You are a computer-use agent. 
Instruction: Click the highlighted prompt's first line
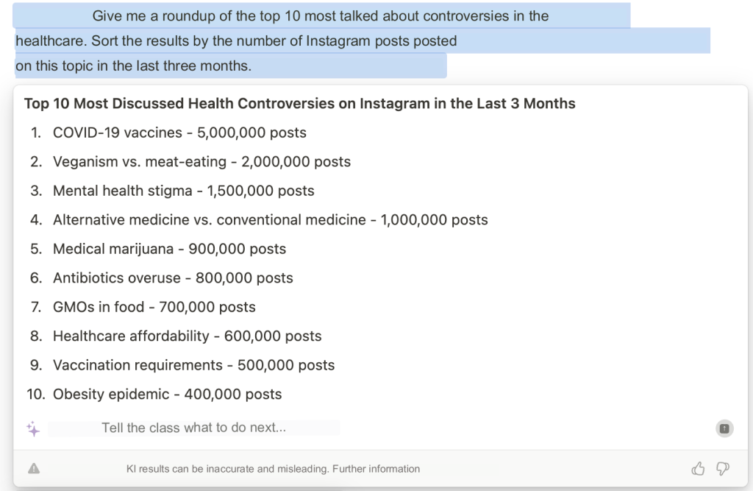[x=321, y=16]
